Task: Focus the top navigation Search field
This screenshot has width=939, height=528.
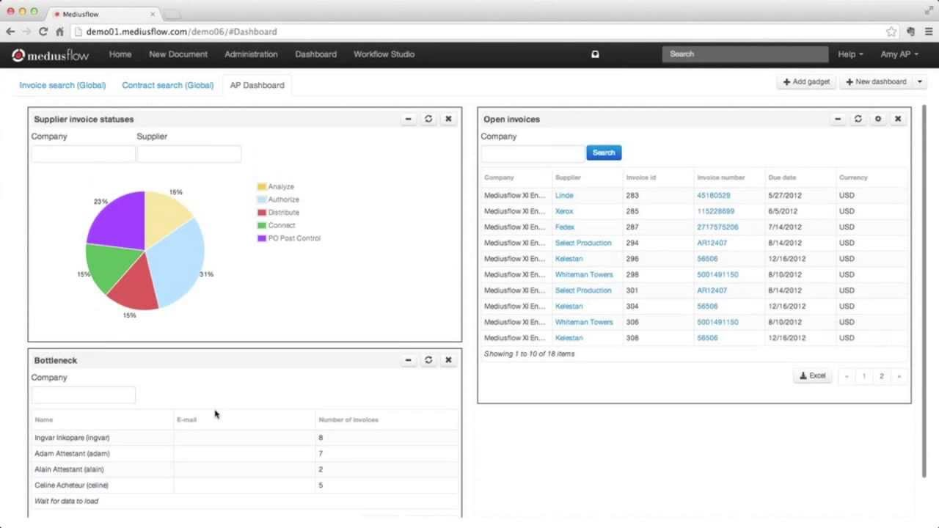Action: 745,54
